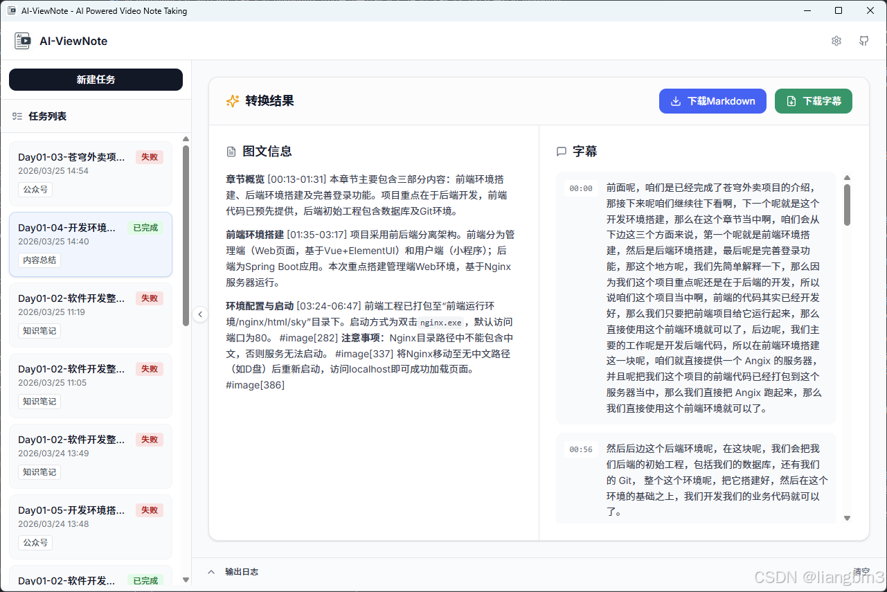Click the speech bubble icon beside 字幕
This screenshot has width=887, height=592.
(562, 152)
